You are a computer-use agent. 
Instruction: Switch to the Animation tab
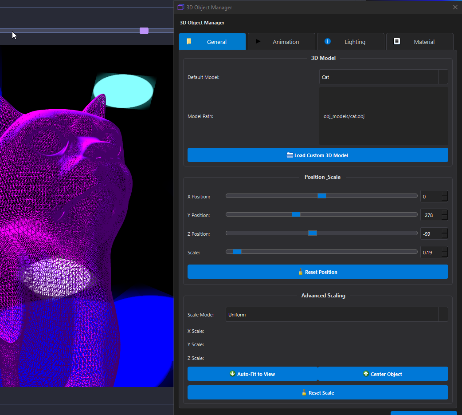(281, 41)
